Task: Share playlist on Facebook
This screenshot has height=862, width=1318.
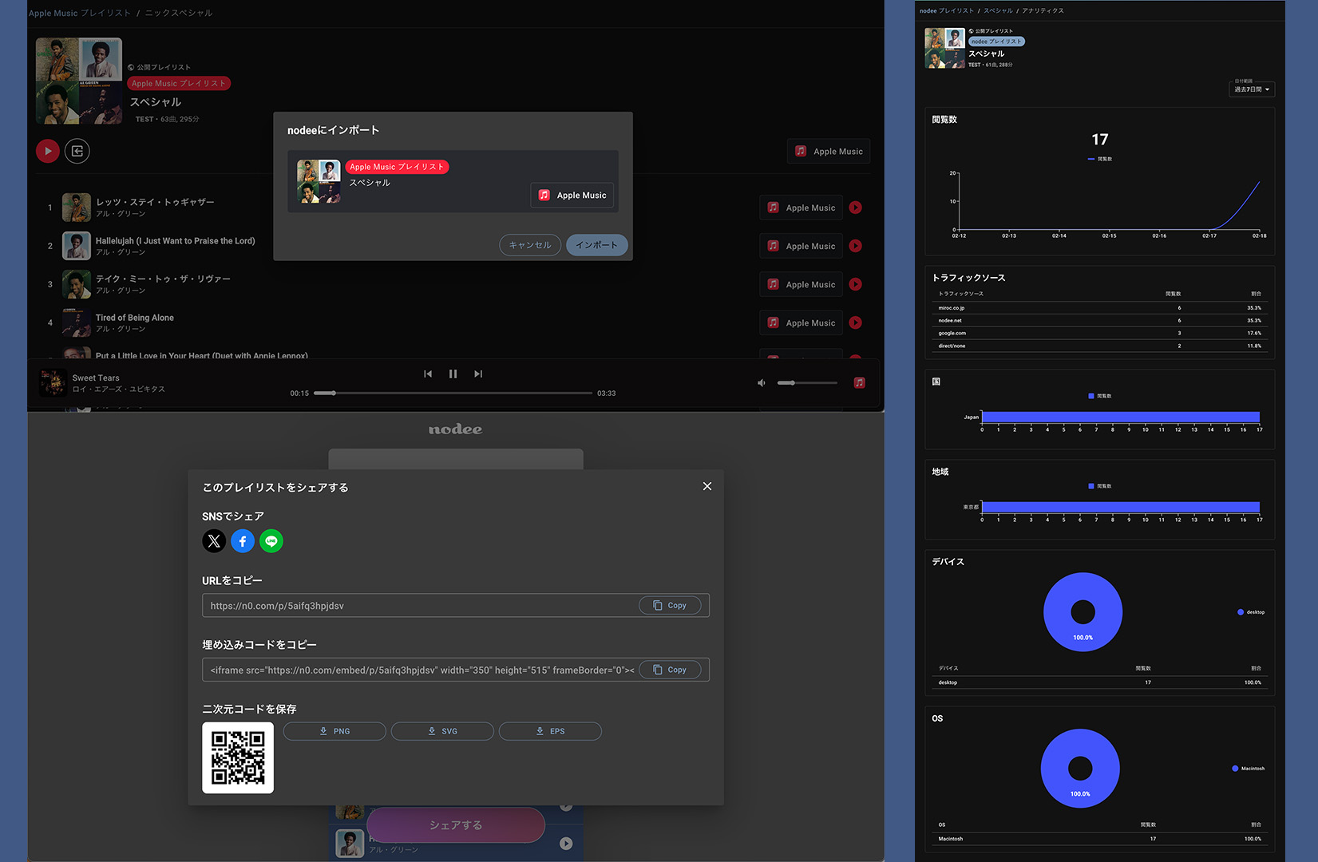Action: tap(243, 541)
